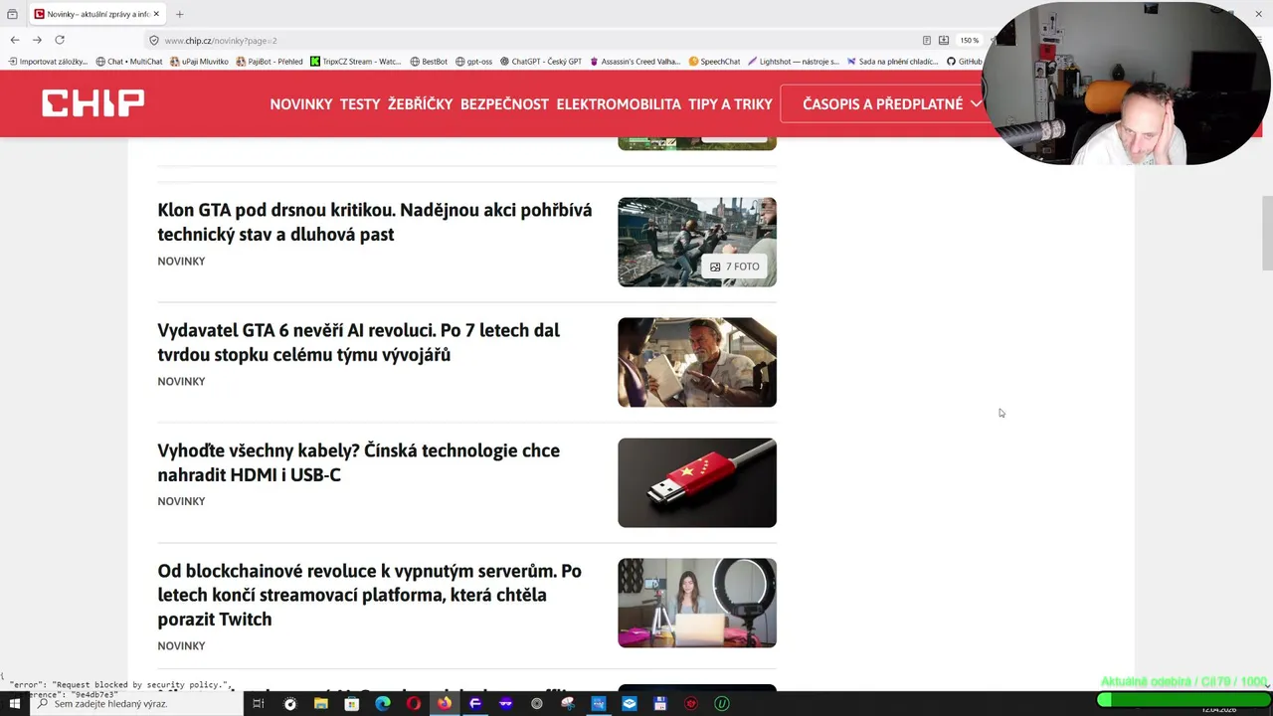The width and height of the screenshot is (1273, 716).
Task: Open NOVINKY menu item
Action: [301, 103]
